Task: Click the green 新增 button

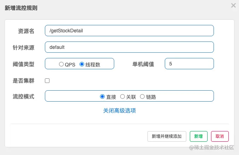Action: pyautogui.click(x=199, y=136)
